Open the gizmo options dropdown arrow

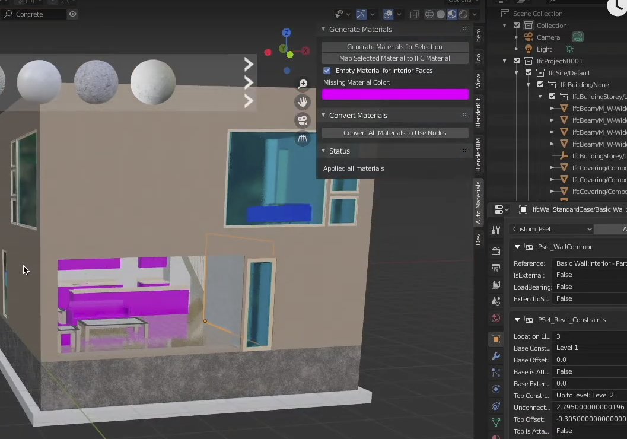coord(373,14)
